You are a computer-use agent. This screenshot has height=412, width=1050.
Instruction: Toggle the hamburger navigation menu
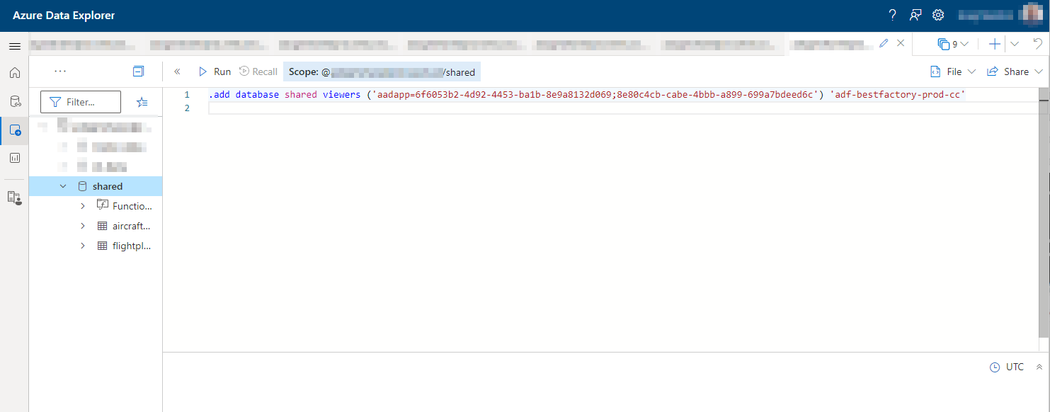(14, 46)
